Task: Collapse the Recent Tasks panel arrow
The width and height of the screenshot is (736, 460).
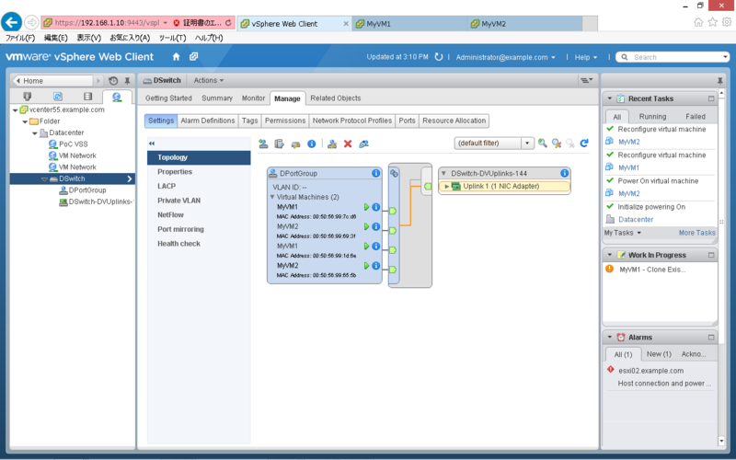Action: pyautogui.click(x=609, y=98)
